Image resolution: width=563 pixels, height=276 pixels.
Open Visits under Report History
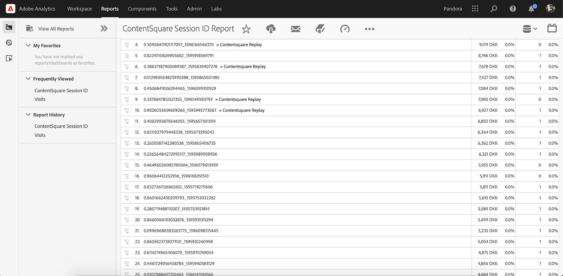(40, 135)
